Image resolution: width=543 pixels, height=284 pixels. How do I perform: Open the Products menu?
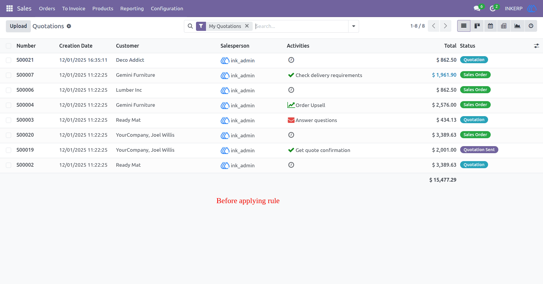pyautogui.click(x=103, y=9)
